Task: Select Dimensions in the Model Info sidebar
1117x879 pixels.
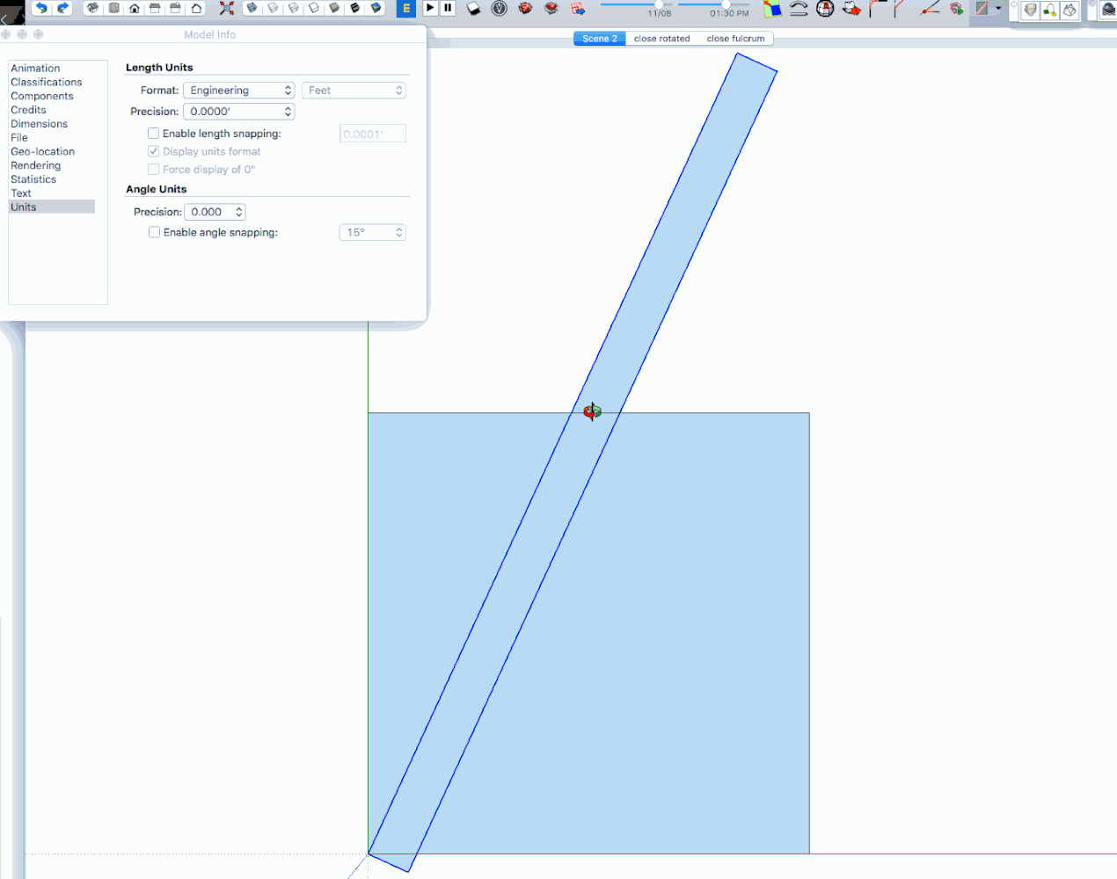Action: coord(39,123)
